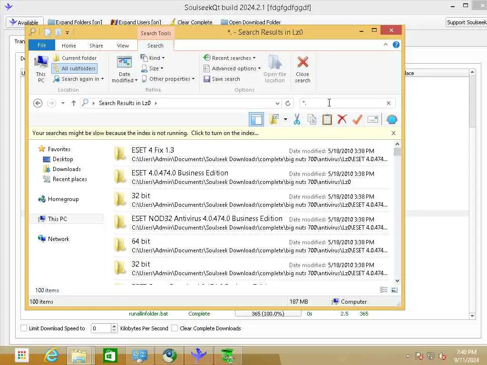Select the Search ribbon tab
Viewport: 487px width, 365px height.
156,46
